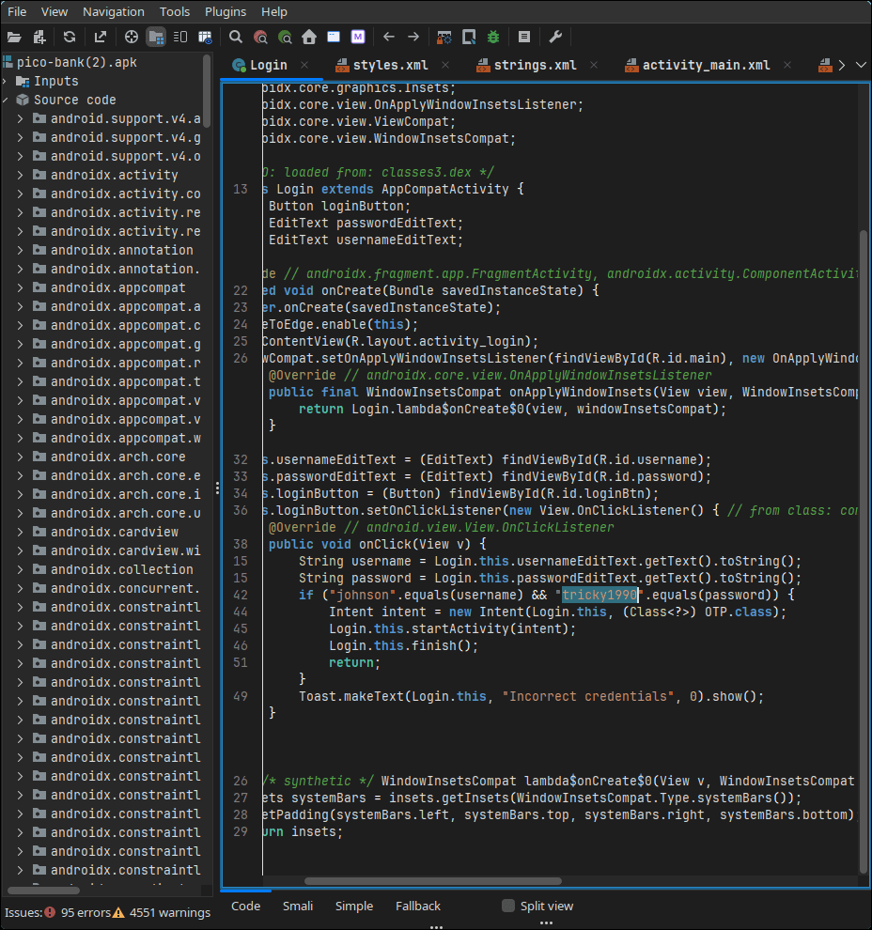Expand the androidx.cardview package

point(21,533)
